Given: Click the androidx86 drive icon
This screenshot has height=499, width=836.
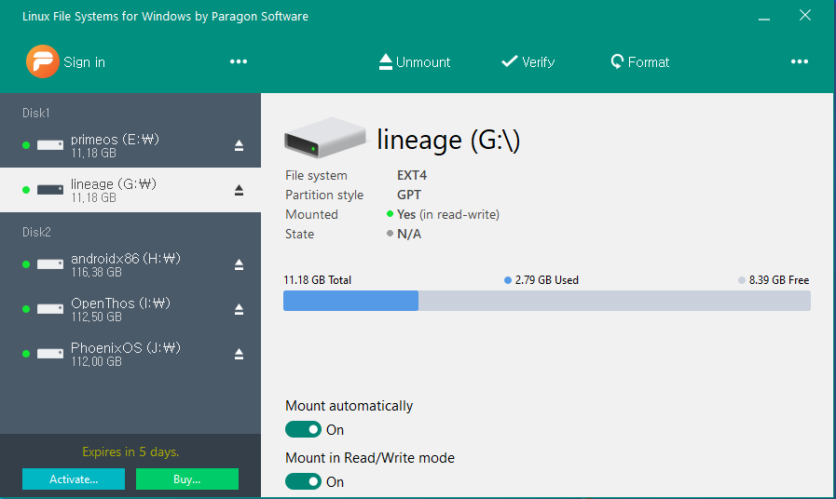Looking at the screenshot, I should (50, 264).
